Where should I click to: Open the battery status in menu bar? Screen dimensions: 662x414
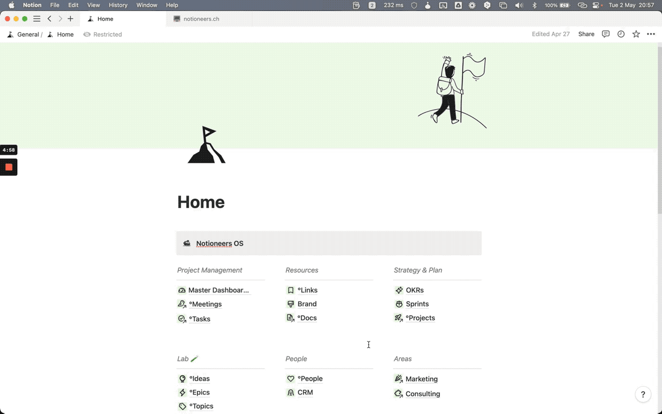[x=557, y=5]
